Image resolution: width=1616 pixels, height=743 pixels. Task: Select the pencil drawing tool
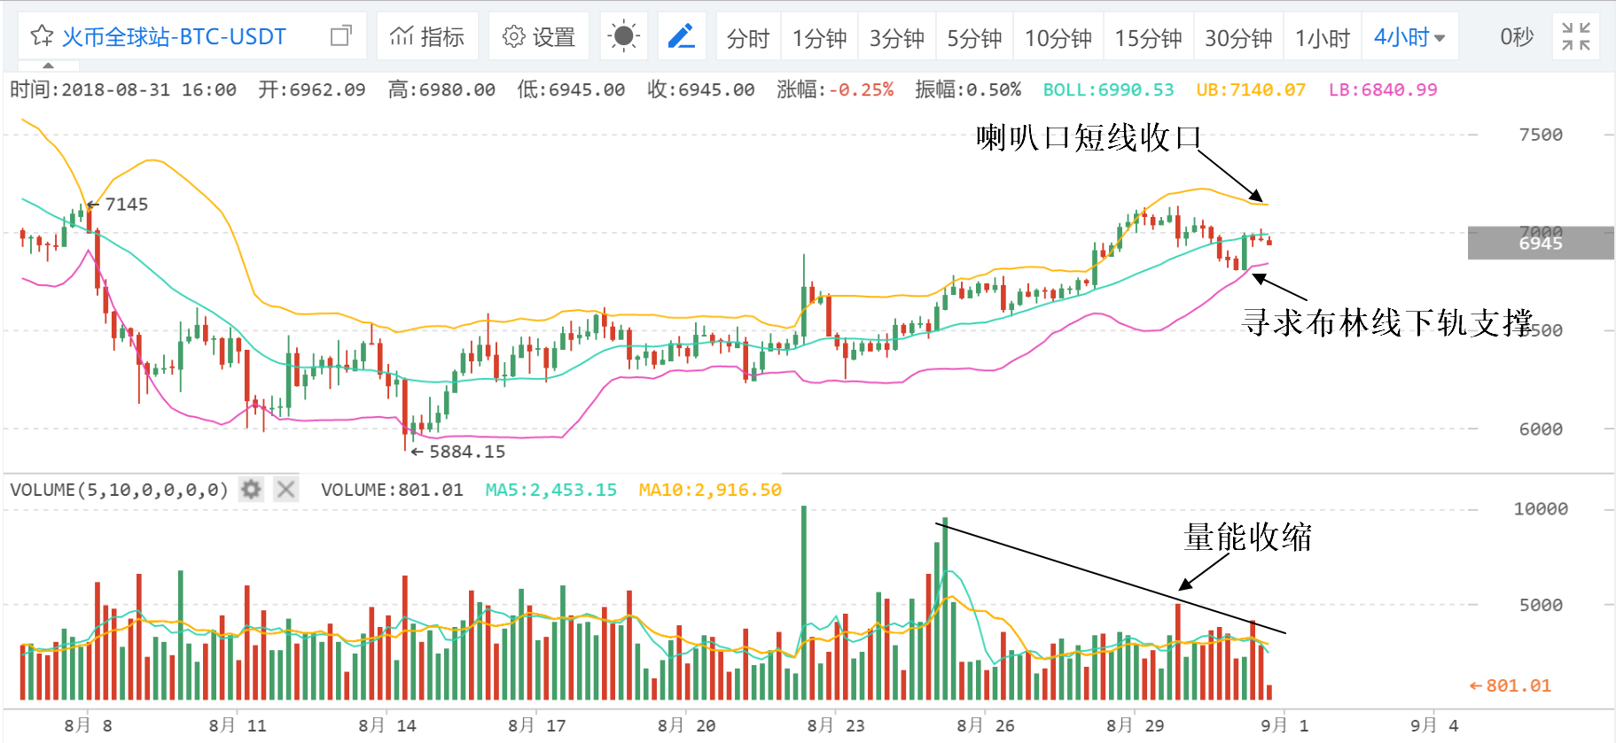681,36
